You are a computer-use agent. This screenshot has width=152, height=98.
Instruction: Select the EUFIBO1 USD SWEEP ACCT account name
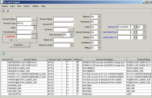[30, 65]
